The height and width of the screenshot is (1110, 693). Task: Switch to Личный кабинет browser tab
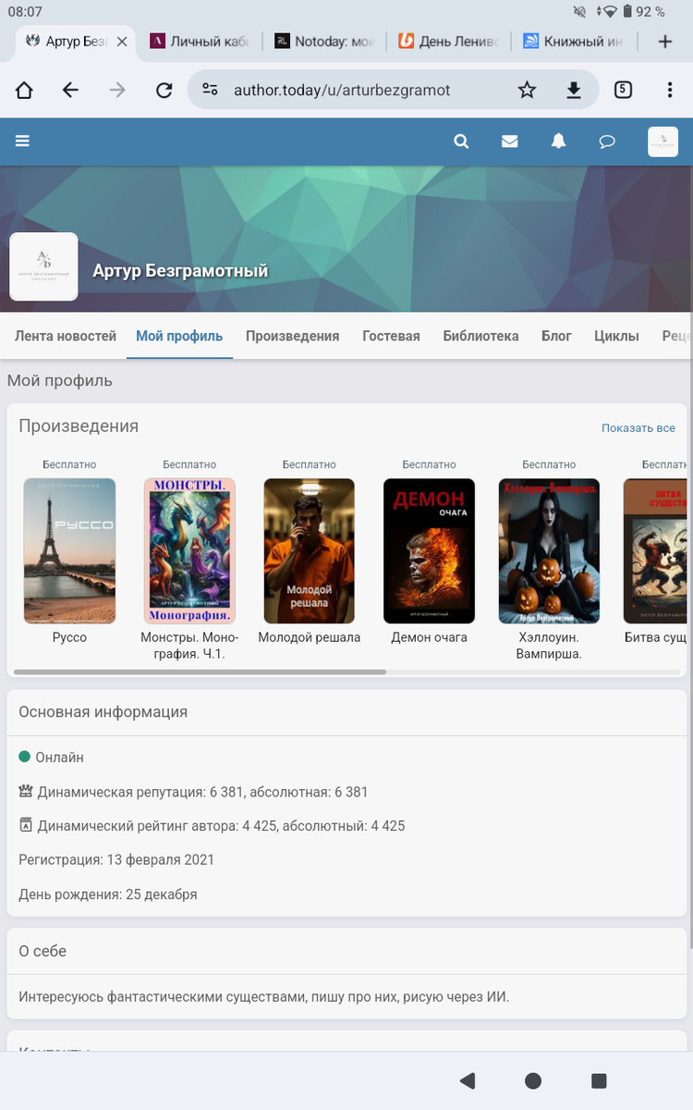click(199, 42)
